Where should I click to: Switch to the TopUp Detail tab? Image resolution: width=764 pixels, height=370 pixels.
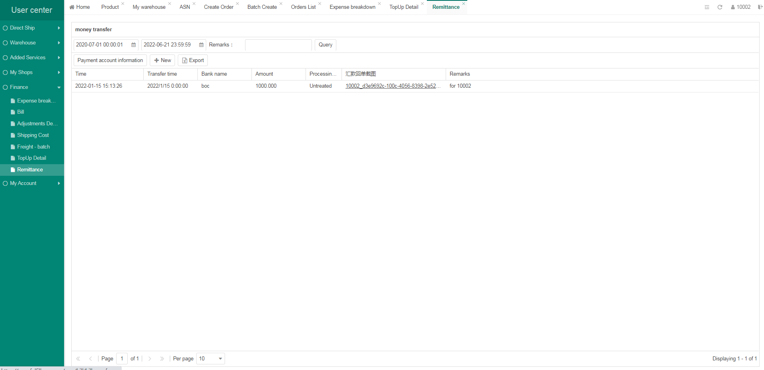point(404,7)
